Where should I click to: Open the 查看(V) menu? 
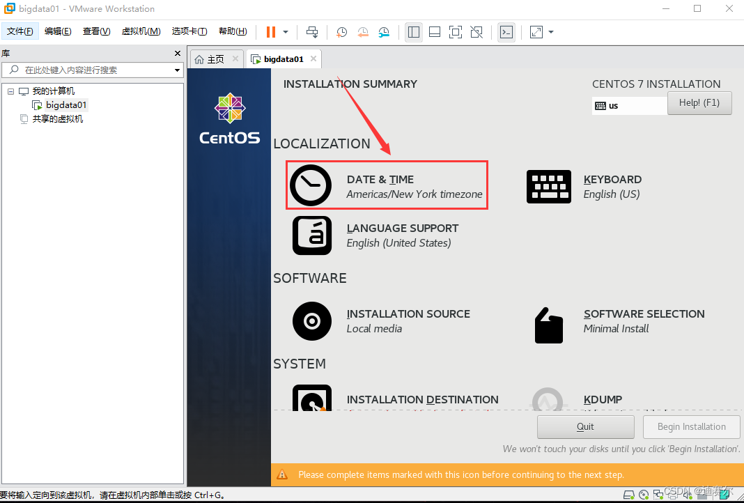[x=96, y=31]
